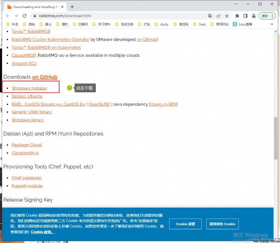Click the Puppet module link
This screenshot has width=280, height=243.
coord(27,186)
